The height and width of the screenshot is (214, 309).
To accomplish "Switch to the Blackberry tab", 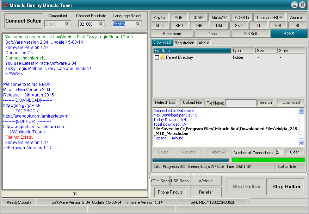I will point(172,34).
